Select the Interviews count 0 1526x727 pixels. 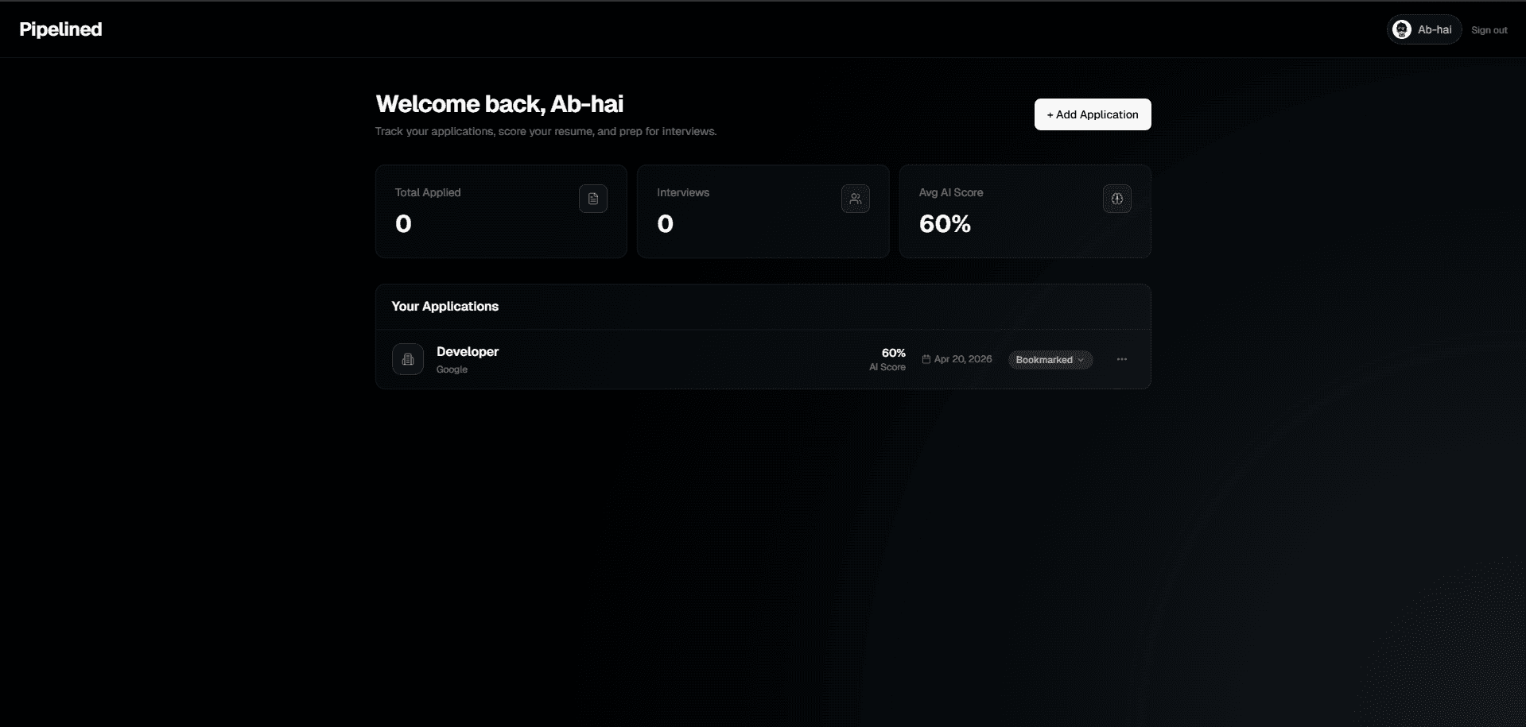(665, 224)
